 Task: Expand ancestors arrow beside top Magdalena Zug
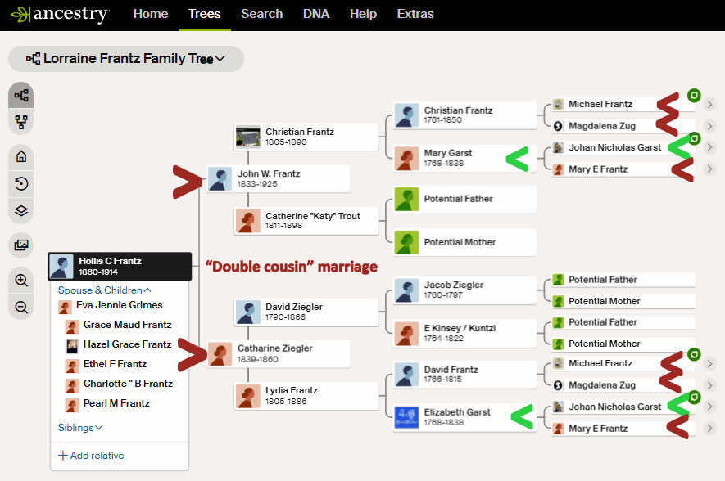709,126
